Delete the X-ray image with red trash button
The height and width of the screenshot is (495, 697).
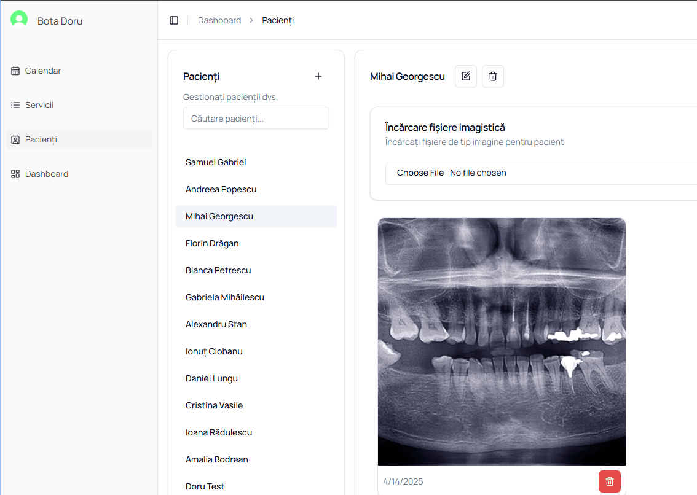tap(610, 481)
